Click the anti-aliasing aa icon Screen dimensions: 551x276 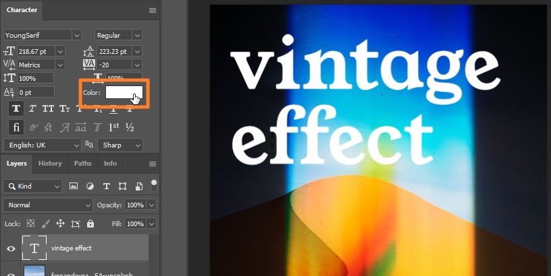point(89,144)
